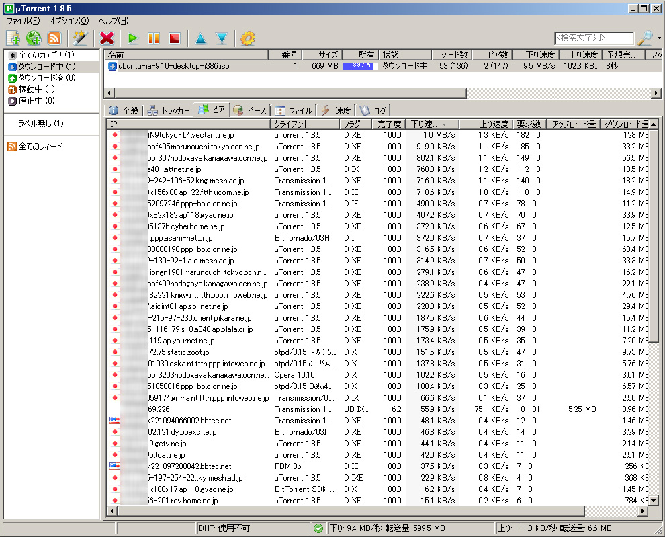
Task: Click the red Remove torrent icon
Action: tap(106, 38)
